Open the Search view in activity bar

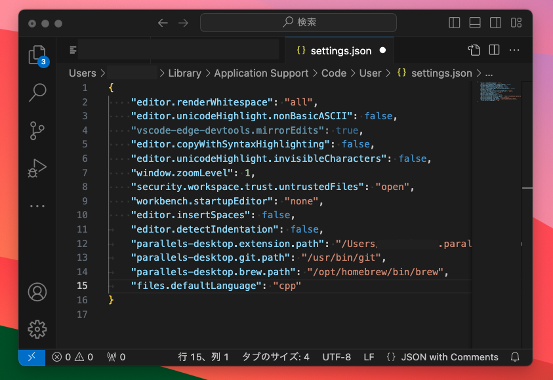[37, 92]
